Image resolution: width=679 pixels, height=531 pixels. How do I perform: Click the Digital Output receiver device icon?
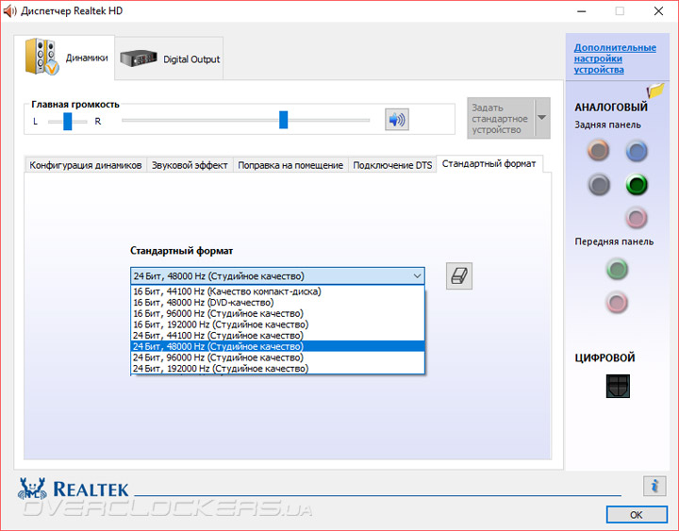[x=138, y=58]
